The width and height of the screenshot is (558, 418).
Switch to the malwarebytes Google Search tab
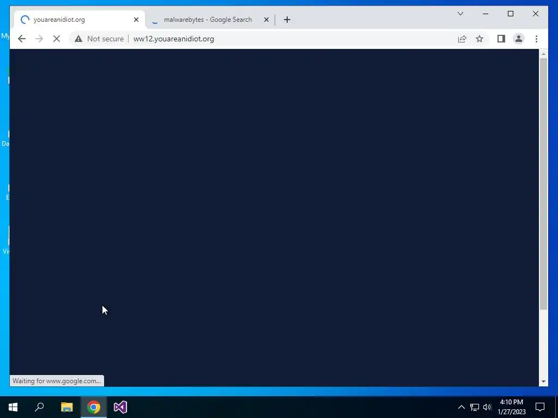coord(210,20)
